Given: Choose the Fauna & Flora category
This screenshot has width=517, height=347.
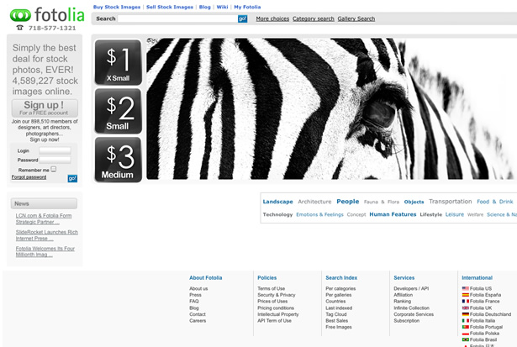Looking at the screenshot, I should click(x=382, y=202).
